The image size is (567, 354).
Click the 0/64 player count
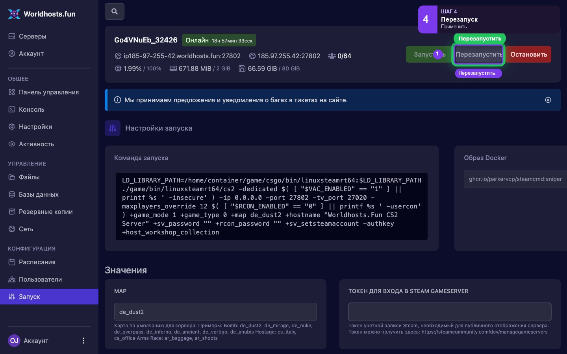(345, 56)
